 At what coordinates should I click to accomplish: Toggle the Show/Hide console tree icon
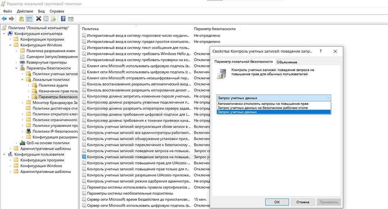coord(29,19)
